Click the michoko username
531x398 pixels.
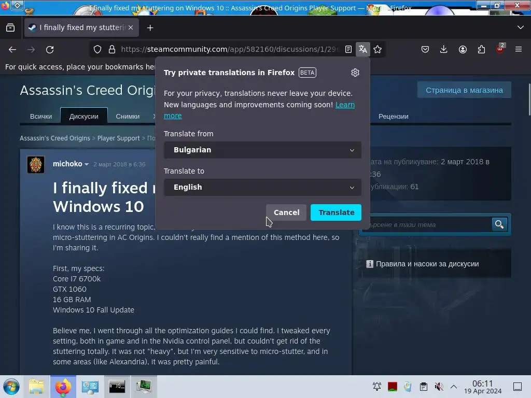(67, 164)
